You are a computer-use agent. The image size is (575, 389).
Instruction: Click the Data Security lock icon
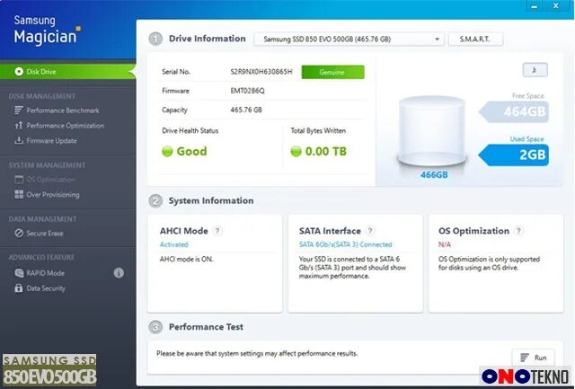18,288
